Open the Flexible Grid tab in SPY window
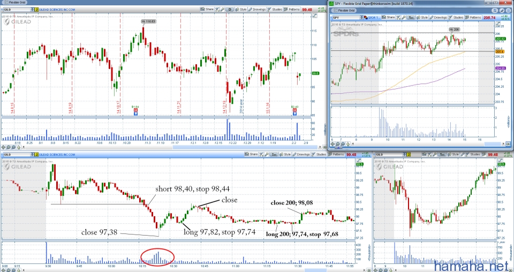 click(x=344, y=10)
